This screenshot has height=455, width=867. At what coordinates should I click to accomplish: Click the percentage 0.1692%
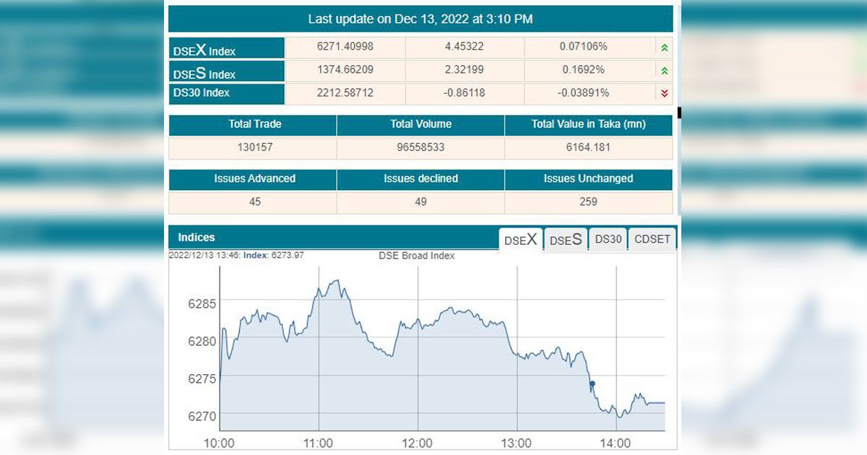point(582,70)
